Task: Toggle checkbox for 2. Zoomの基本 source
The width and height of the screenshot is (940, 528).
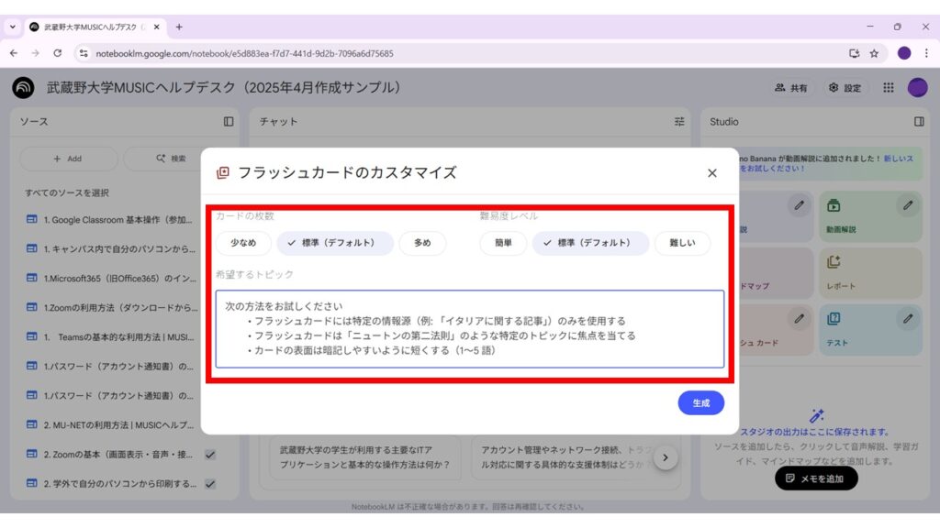Action: click(x=210, y=455)
